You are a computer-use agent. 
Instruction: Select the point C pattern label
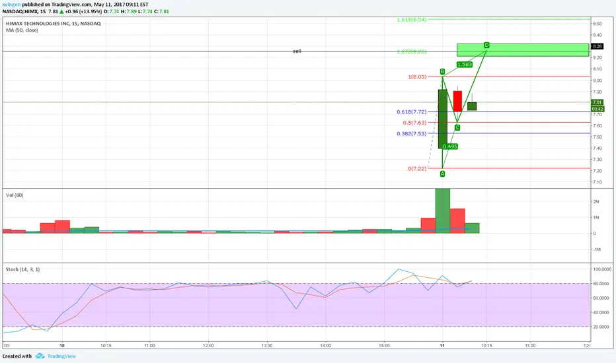(457, 127)
